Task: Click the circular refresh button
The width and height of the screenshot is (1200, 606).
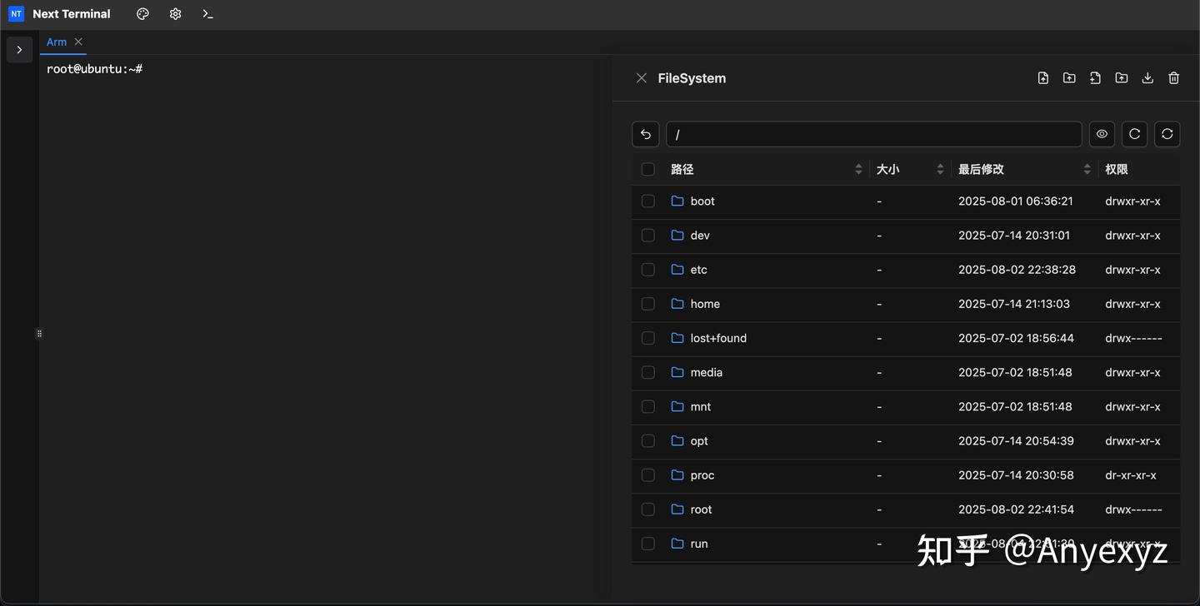Action: click(1134, 134)
